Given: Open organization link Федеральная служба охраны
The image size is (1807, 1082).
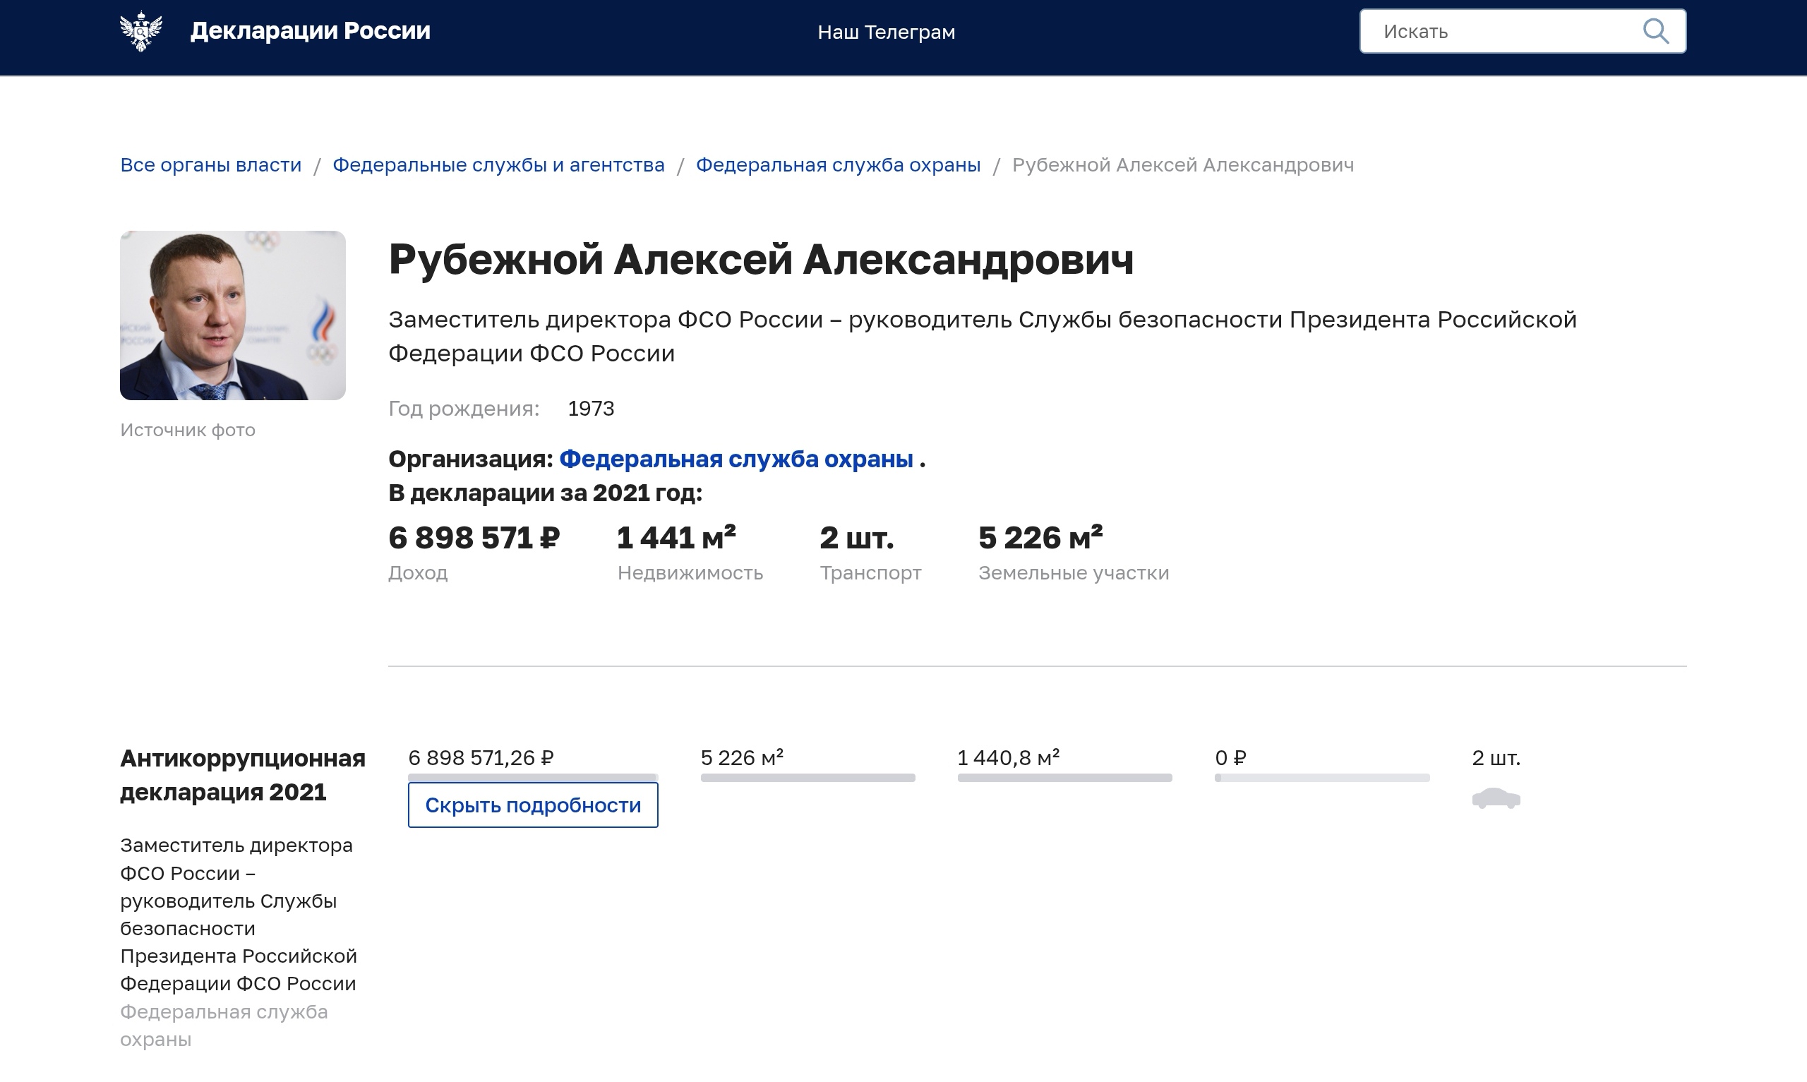Looking at the screenshot, I should 736,459.
